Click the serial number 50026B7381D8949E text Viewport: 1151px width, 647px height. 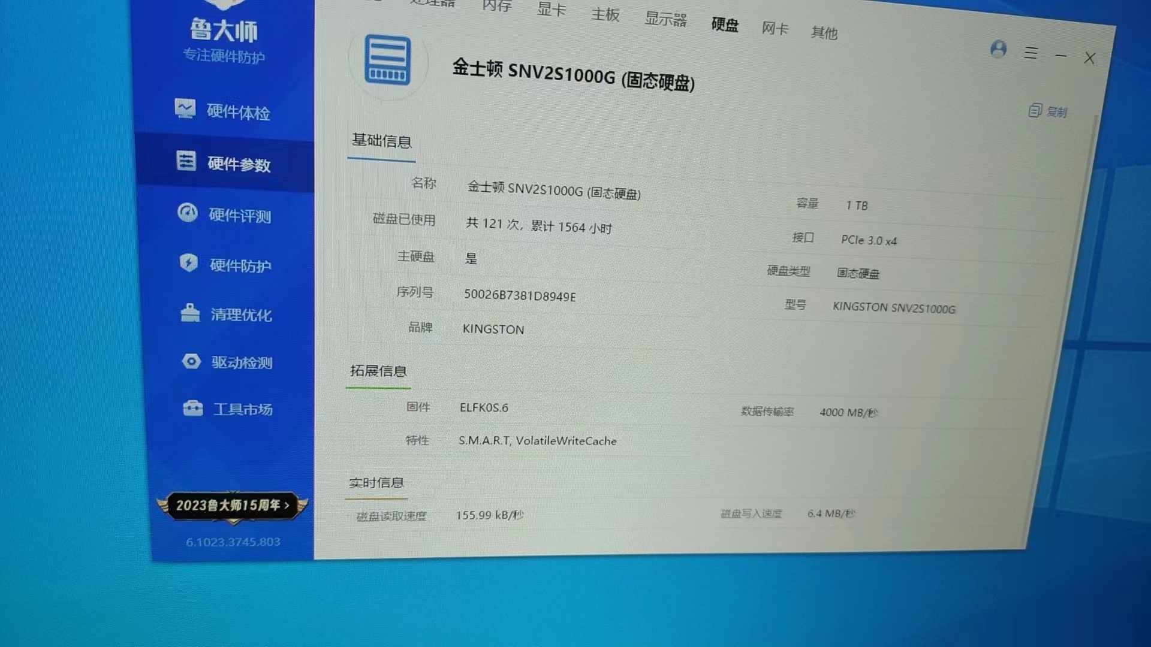pos(520,295)
